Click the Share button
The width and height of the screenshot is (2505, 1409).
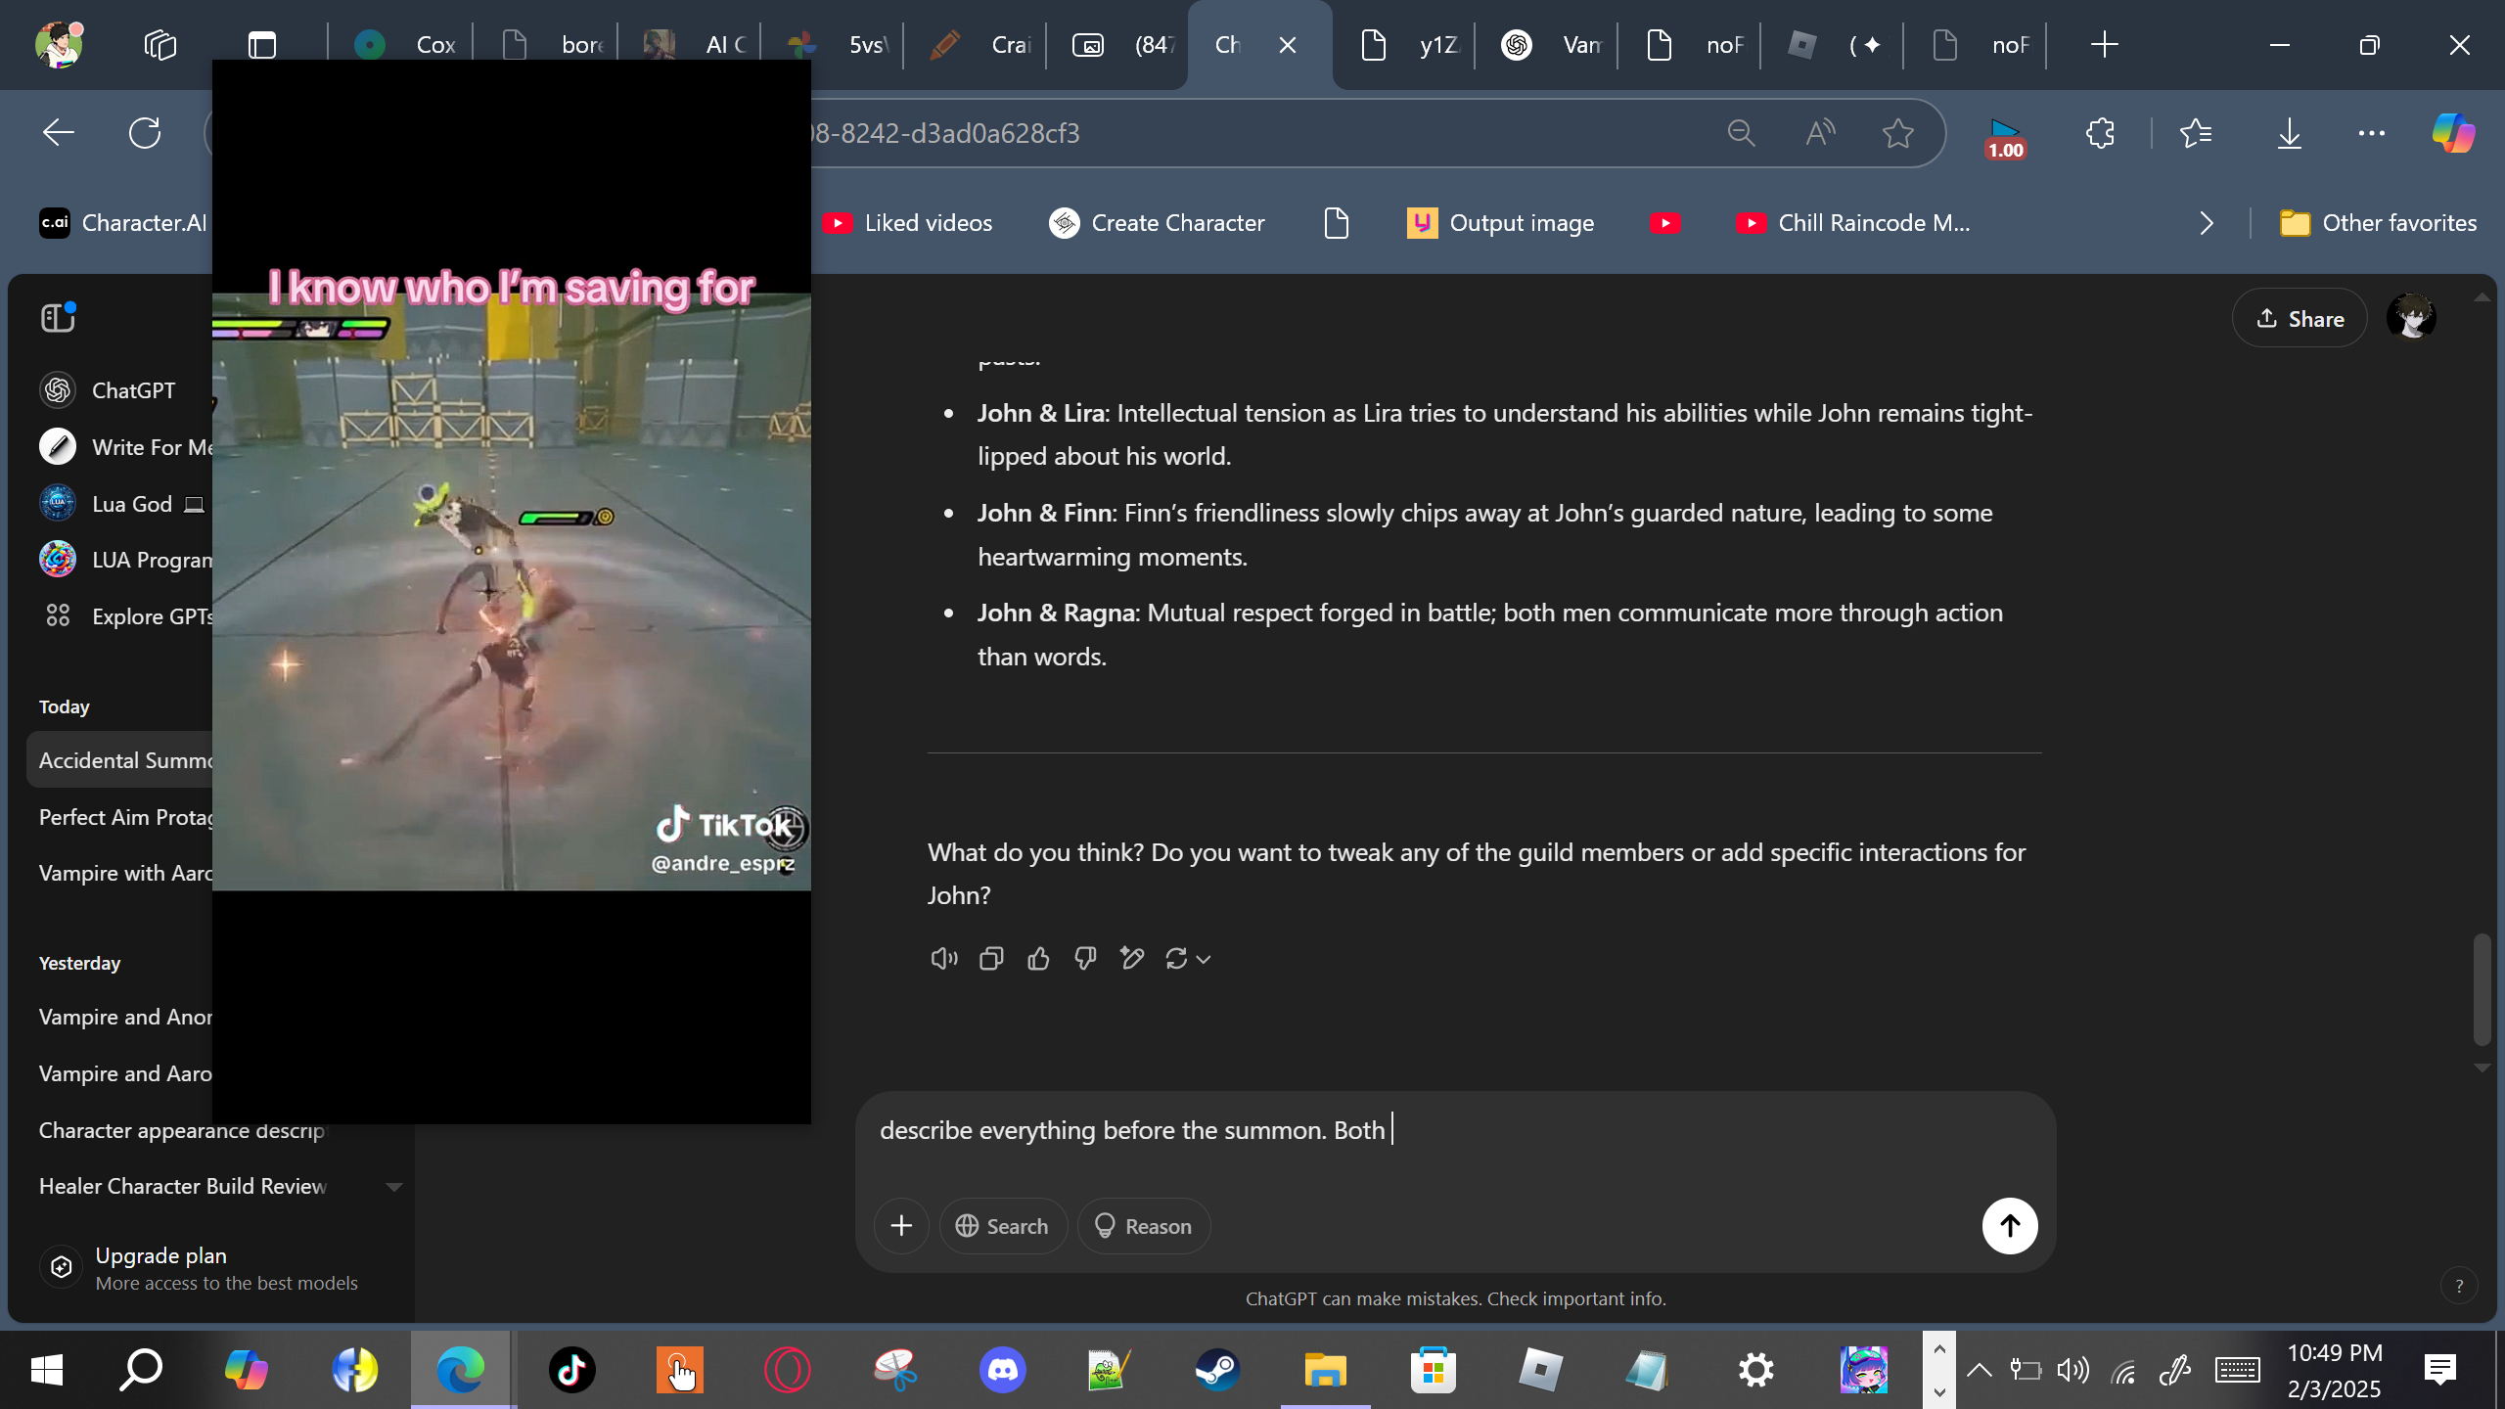click(x=2300, y=319)
